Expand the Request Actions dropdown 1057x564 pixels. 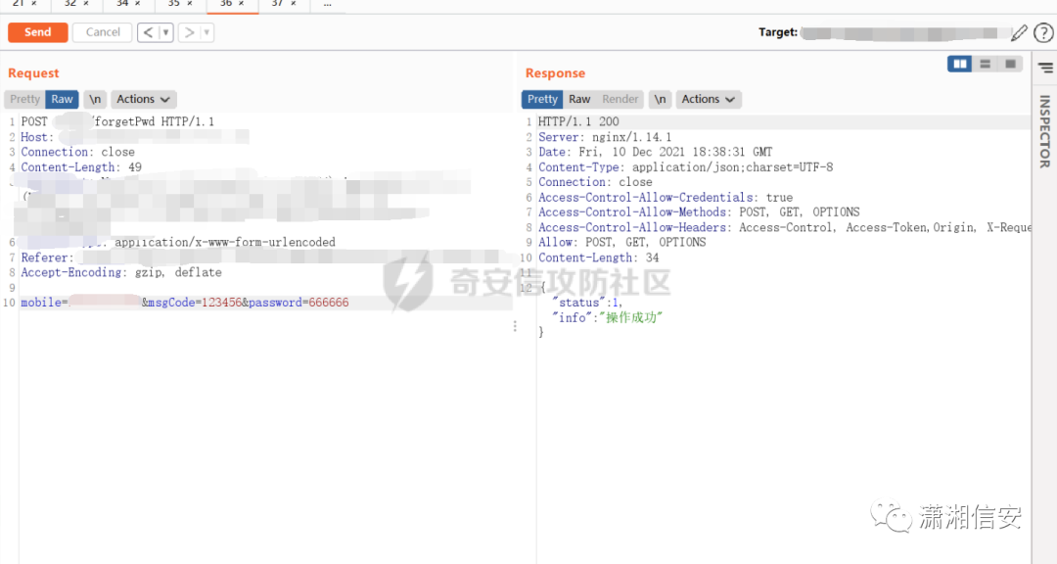pyautogui.click(x=144, y=99)
